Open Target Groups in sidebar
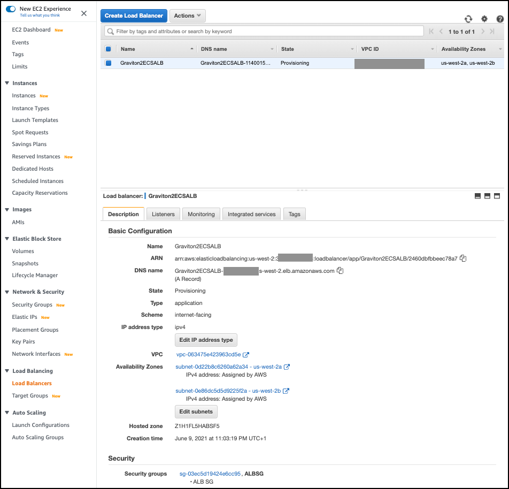509x489 pixels. tap(30, 395)
